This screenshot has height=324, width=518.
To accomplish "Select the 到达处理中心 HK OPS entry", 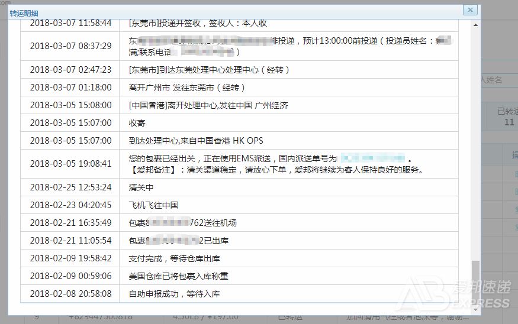I will tap(195, 141).
